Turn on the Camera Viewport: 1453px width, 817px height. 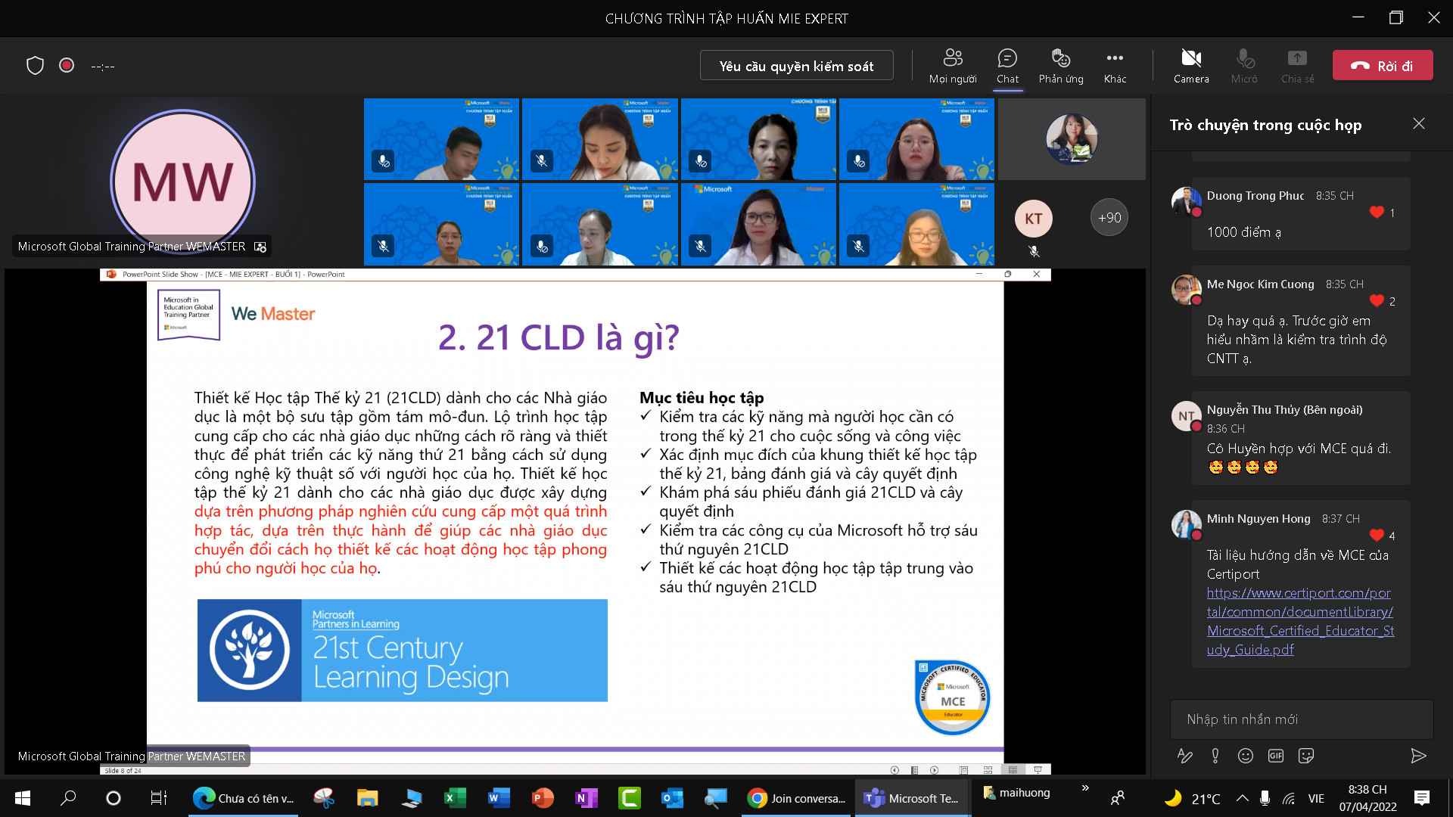pos(1190,66)
